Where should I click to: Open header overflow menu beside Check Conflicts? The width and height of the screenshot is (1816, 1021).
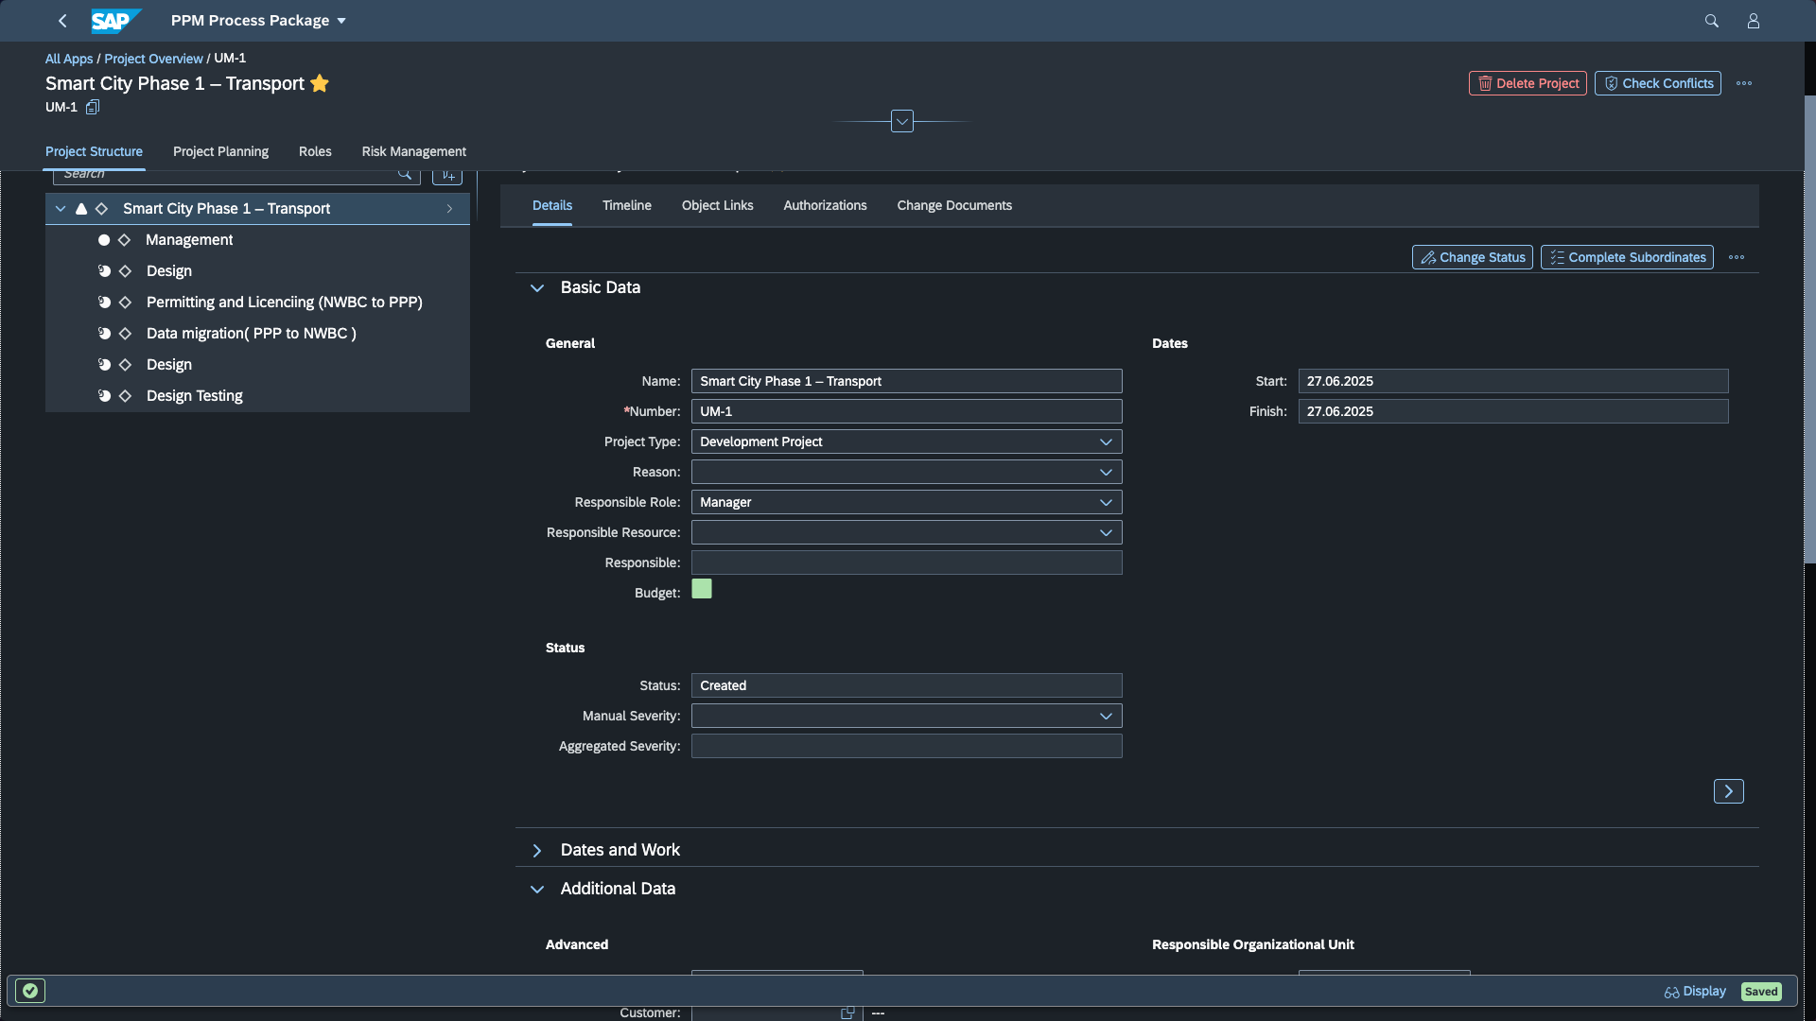pos(1744,83)
